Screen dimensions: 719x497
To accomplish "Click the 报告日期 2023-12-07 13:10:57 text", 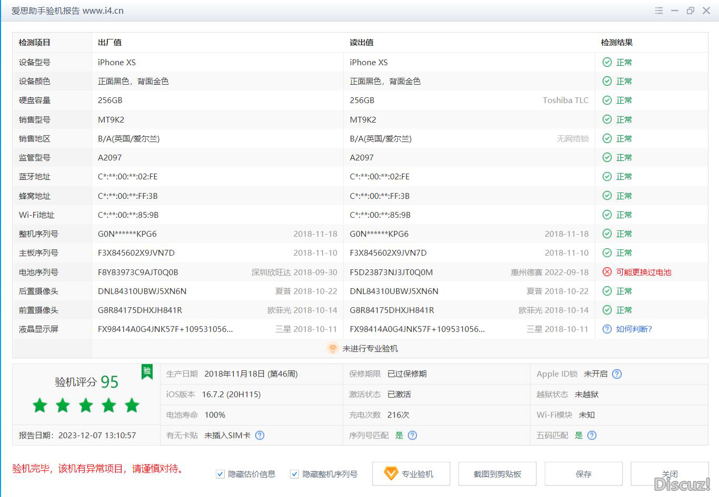I will click(x=77, y=435).
